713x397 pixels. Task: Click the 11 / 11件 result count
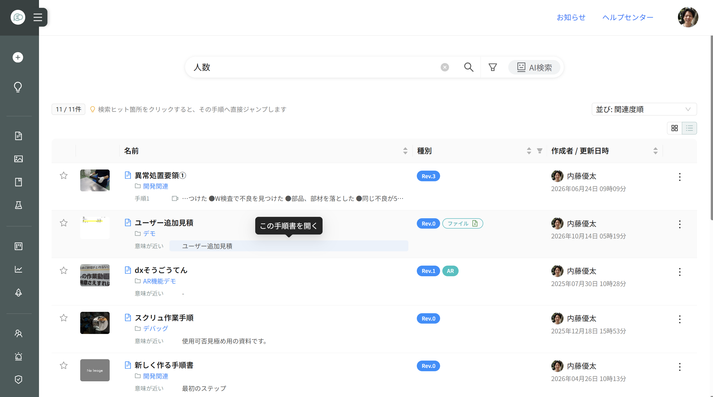pos(68,109)
